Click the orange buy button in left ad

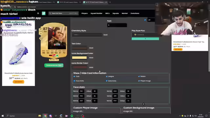(x=18, y=82)
